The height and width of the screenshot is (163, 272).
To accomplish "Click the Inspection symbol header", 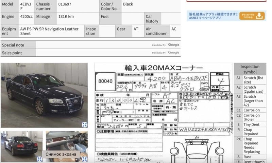I will click(x=250, y=69).
